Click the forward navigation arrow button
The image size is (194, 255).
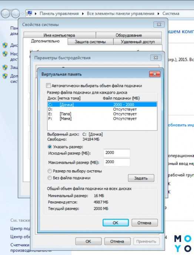[x=15, y=13]
